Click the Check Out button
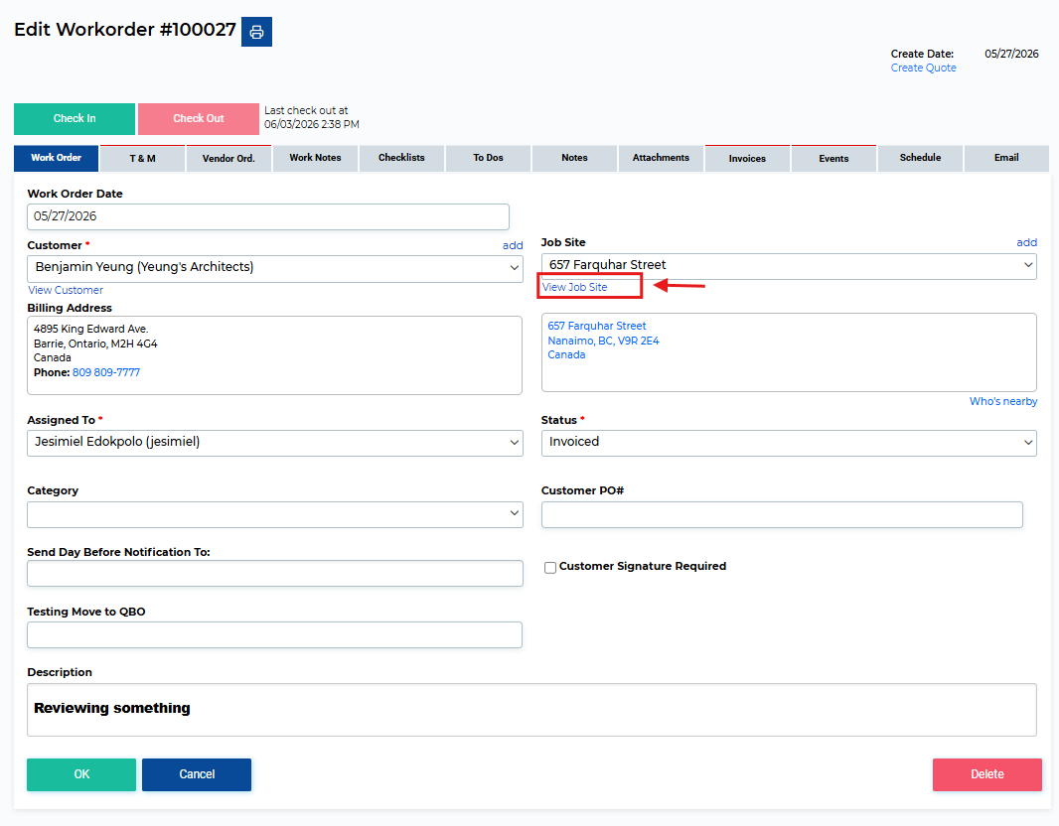 pos(199,119)
